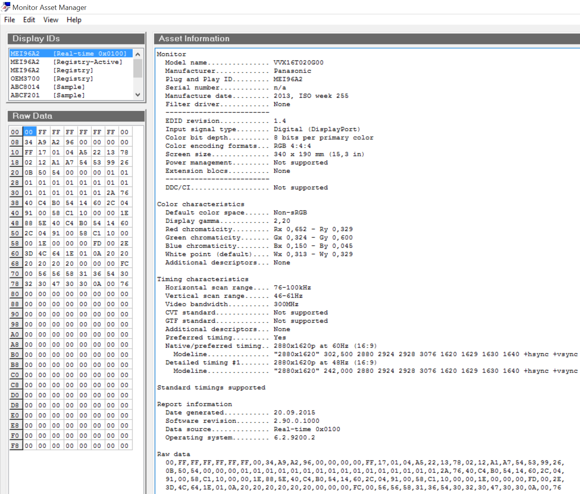Click the Horizontal scan range 76-100kHz line

(x=238, y=287)
